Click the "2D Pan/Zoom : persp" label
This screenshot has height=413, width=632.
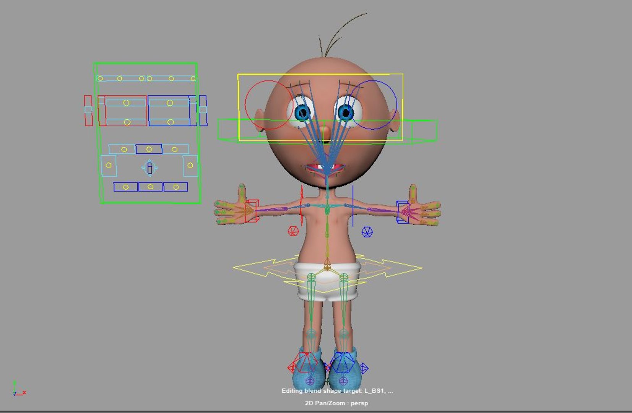coord(336,403)
